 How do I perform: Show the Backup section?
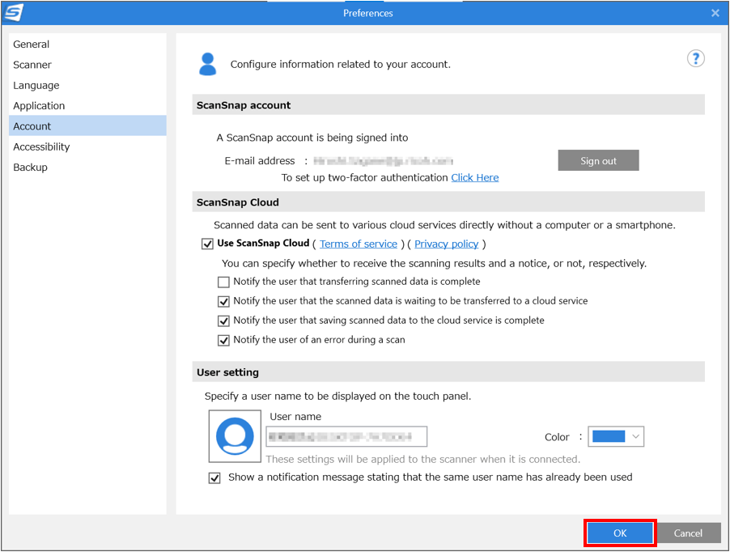pos(87,167)
